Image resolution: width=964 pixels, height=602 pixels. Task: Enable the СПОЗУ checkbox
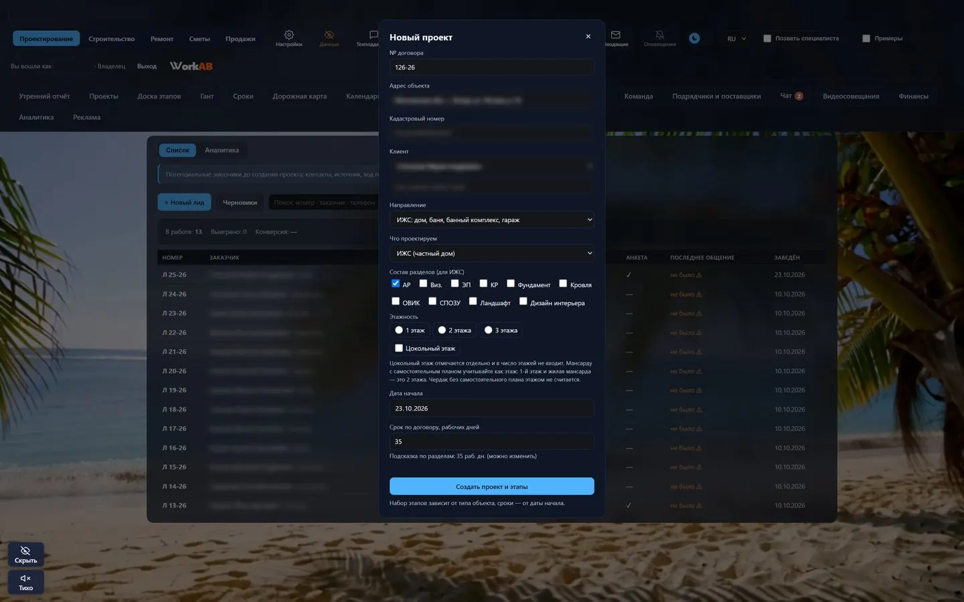(432, 302)
